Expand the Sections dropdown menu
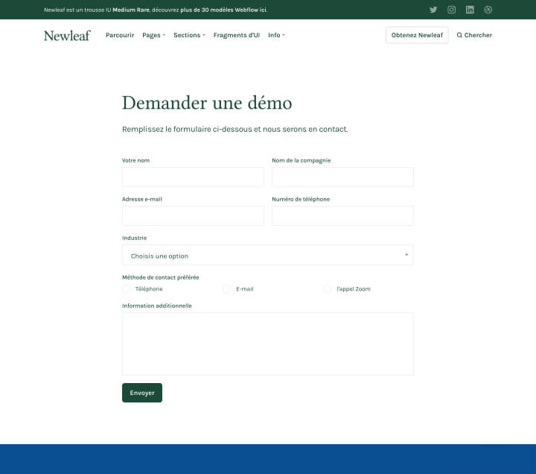This screenshot has height=474, width=536. pos(189,35)
